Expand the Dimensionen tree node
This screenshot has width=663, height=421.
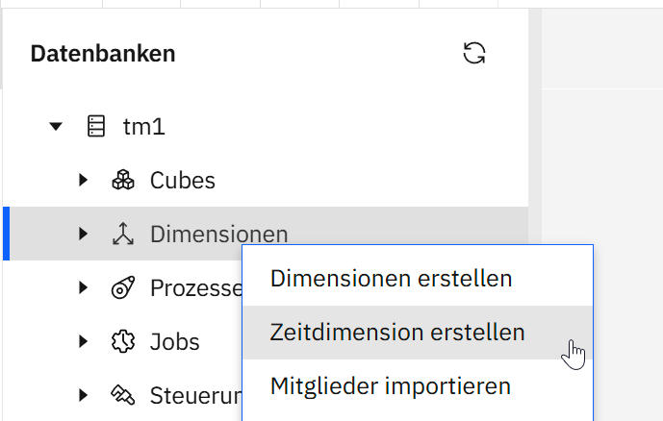tap(84, 234)
